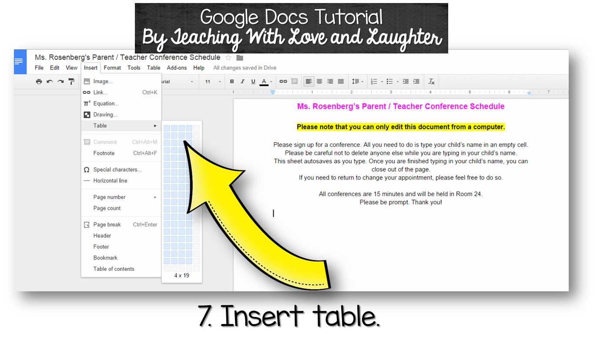Click the Insert link toolbar icon
The image size is (597, 350).
(283, 81)
